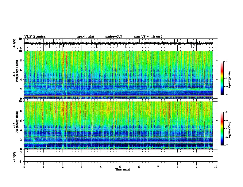This screenshot has width=243, height=187.
Task: Click the time axis tick label "8"
Action: (x=177, y=167)
